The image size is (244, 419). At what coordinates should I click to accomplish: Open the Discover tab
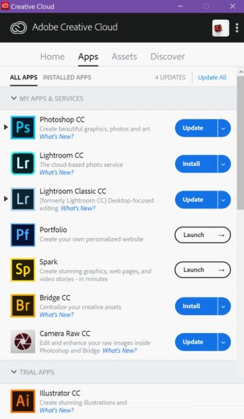[x=167, y=57]
